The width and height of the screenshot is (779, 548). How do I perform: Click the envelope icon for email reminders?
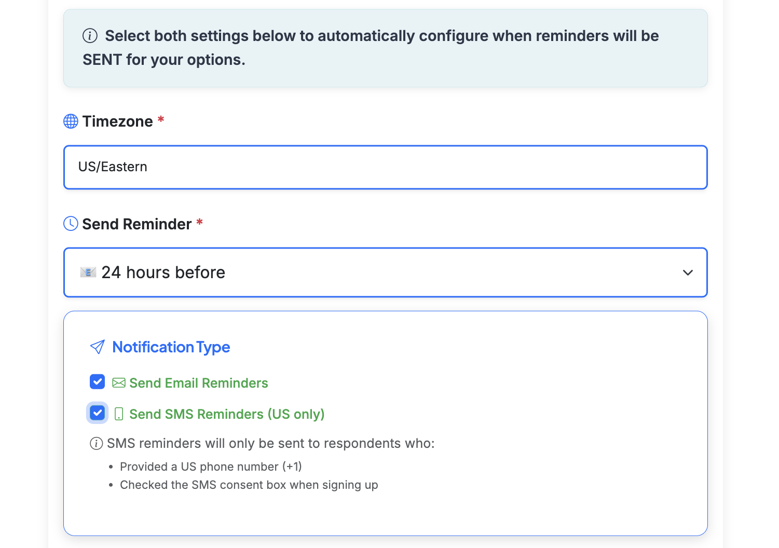click(119, 382)
